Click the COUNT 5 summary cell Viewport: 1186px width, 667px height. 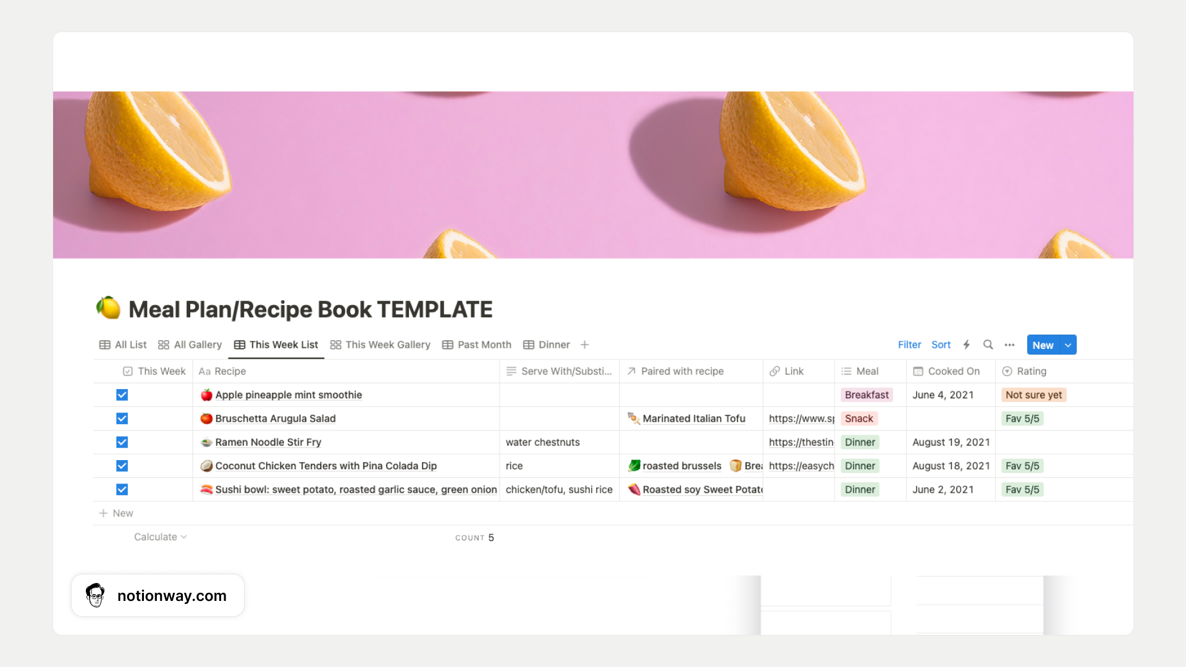pyautogui.click(x=474, y=537)
